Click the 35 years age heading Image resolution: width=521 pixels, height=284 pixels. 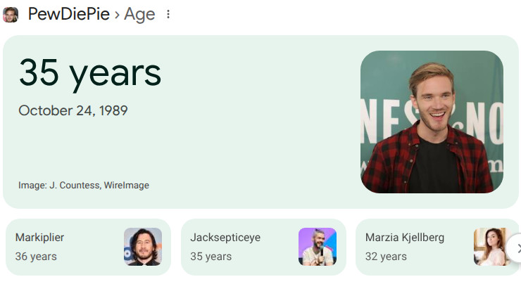pos(89,72)
